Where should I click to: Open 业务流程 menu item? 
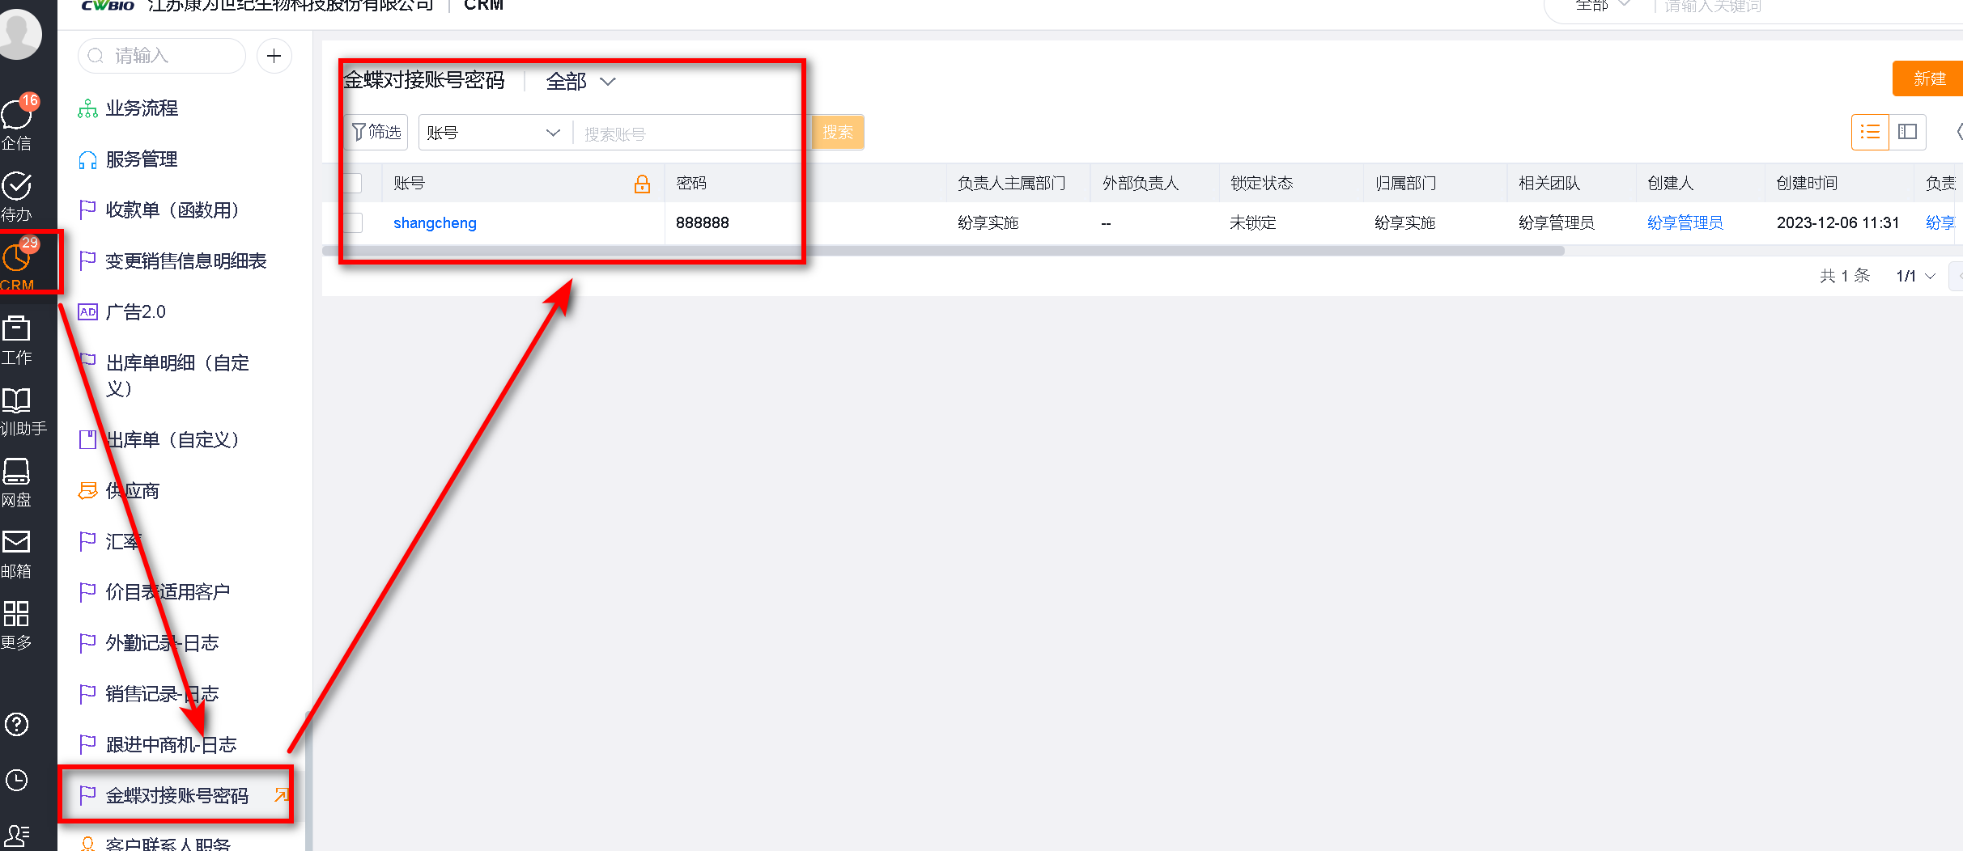[142, 108]
